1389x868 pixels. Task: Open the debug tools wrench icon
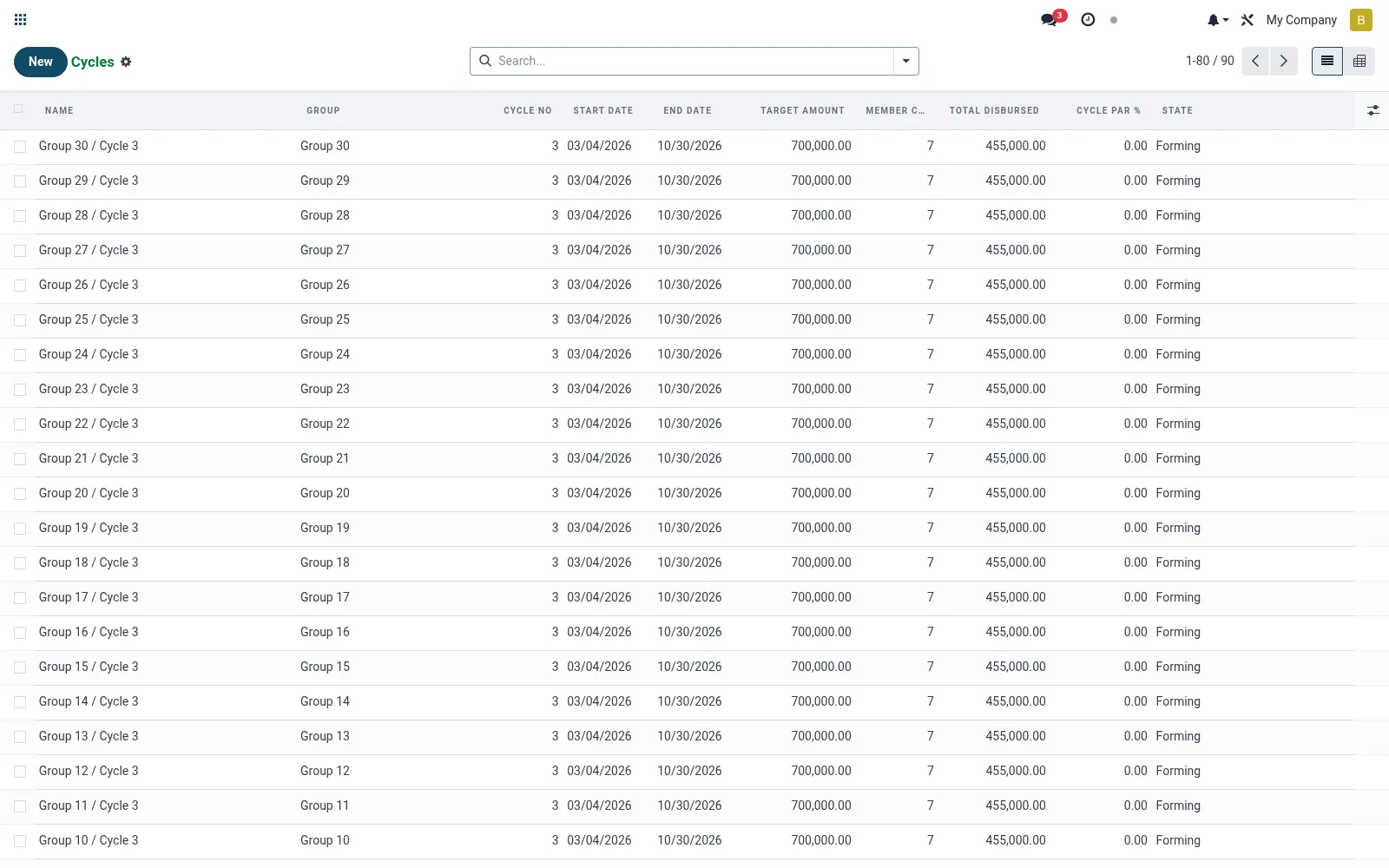click(1247, 20)
